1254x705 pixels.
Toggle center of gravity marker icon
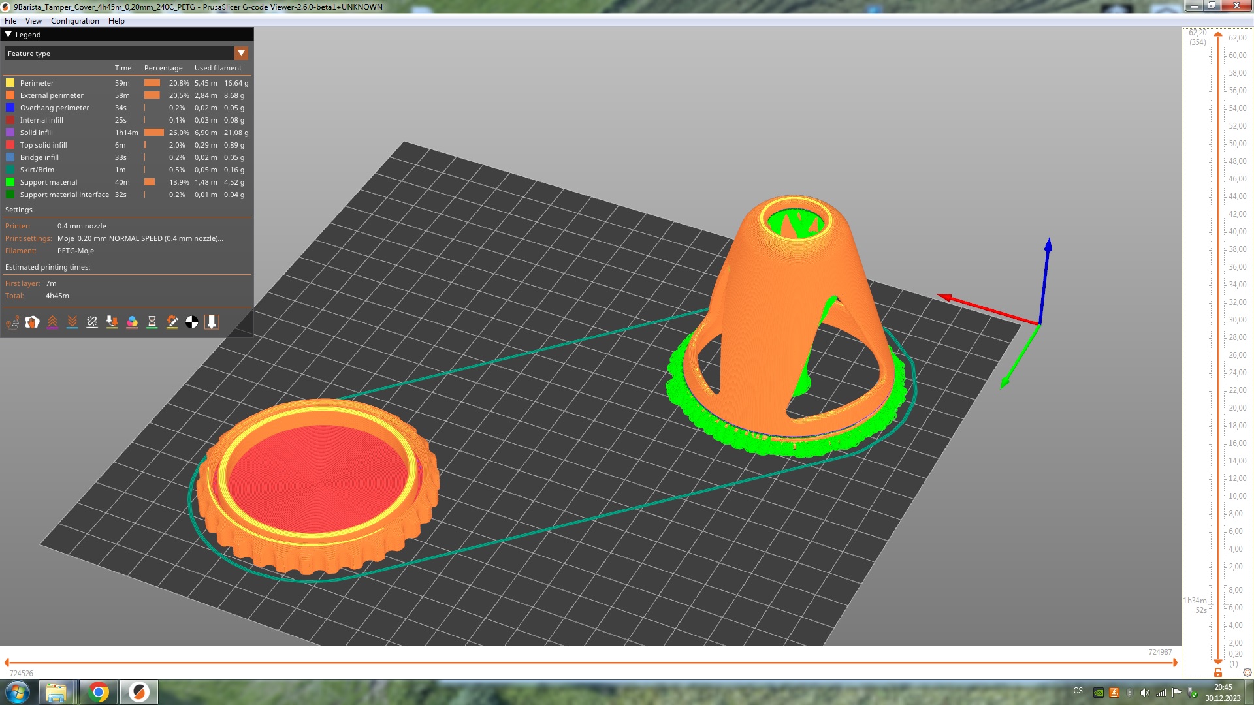(192, 322)
